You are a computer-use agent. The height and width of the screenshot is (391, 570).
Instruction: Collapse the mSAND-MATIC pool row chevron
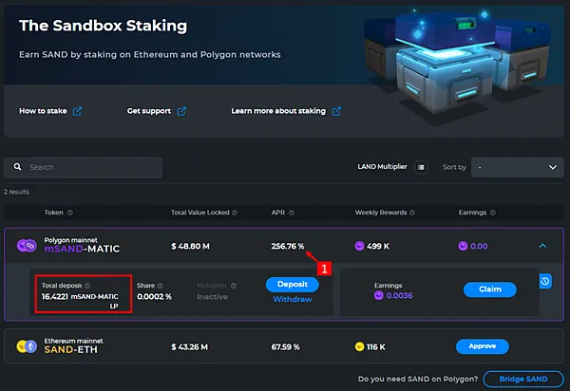click(542, 246)
